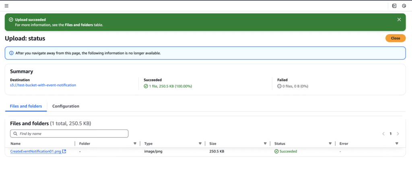This screenshot has height=189, width=412.
Task: Open the s3://test-bucket-with-event-notification link
Action: [x=43, y=85]
